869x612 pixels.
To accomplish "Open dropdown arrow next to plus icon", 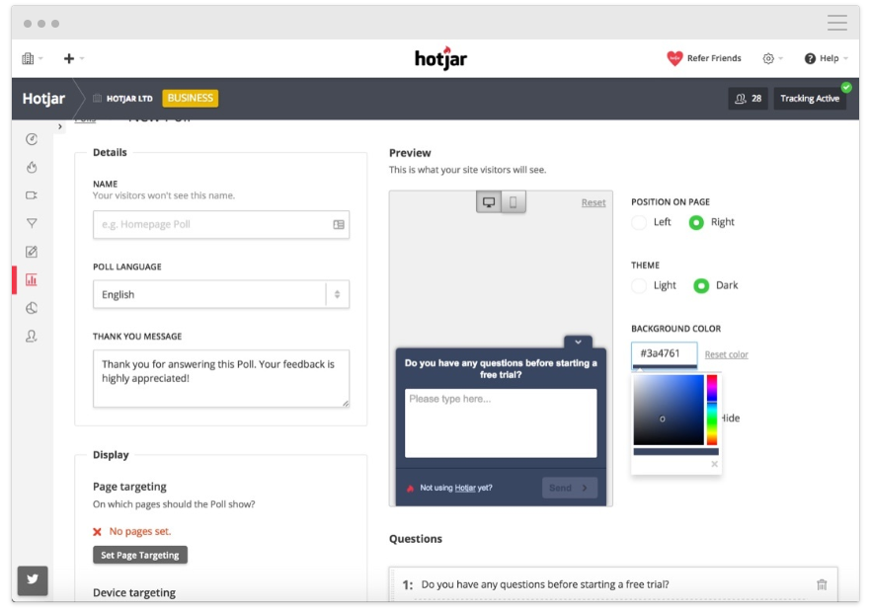I will coord(82,58).
